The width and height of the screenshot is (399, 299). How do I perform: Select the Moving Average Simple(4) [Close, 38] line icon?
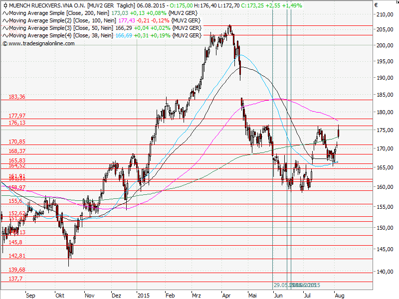(x=4, y=35)
